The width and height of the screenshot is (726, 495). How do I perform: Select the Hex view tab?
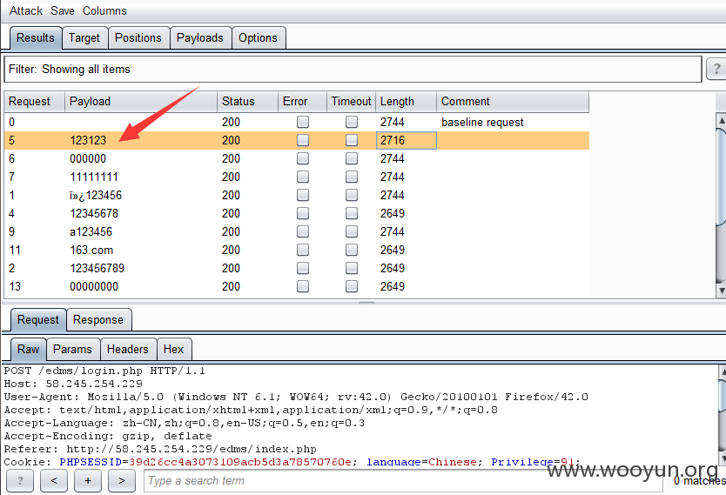pos(173,349)
